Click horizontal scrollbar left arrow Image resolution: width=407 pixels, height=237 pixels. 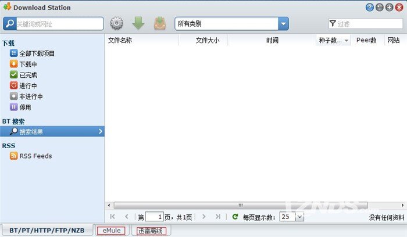point(109,206)
